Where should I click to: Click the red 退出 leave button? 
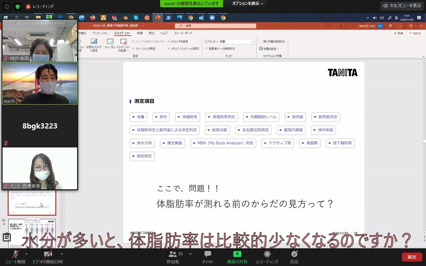pyautogui.click(x=412, y=257)
